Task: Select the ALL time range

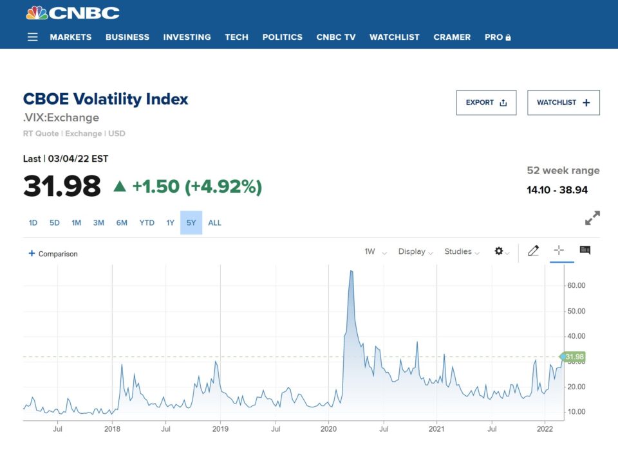Action: 214,223
